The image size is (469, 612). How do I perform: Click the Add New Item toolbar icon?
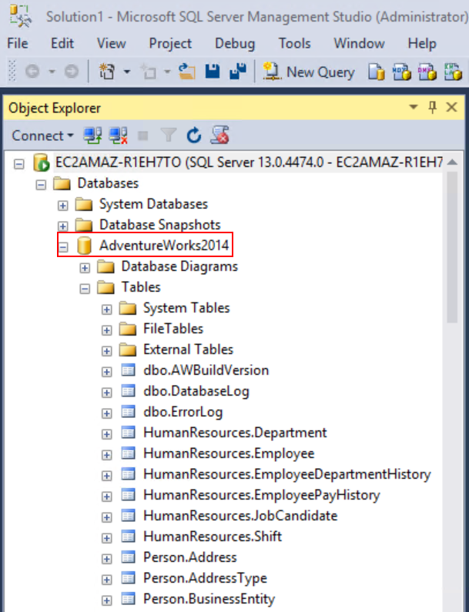pos(149,72)
